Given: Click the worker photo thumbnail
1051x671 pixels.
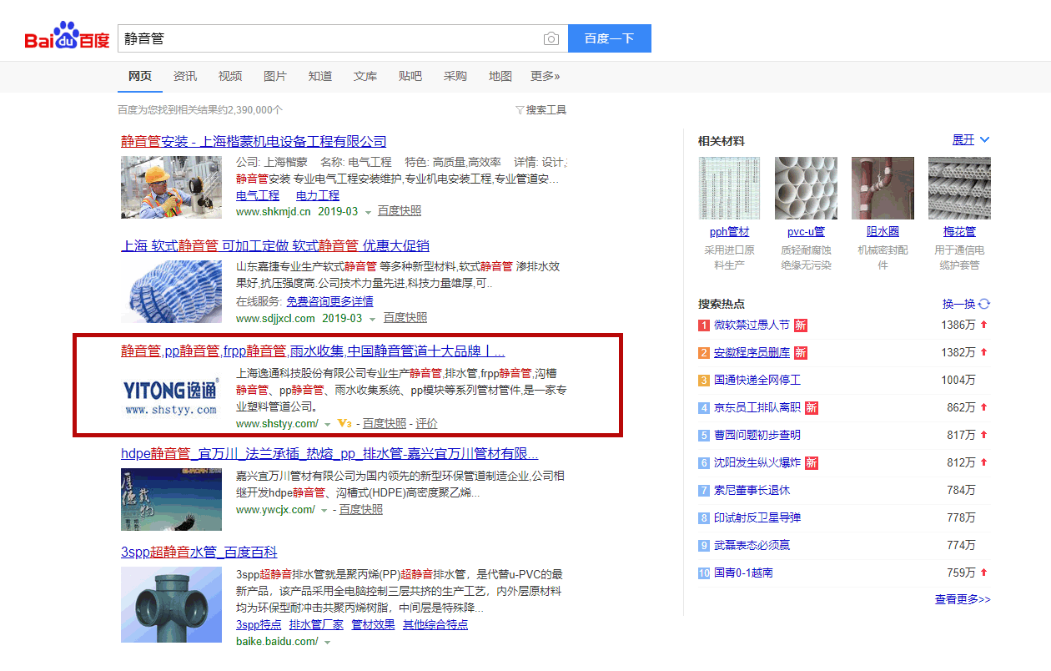Looking at the screenshot, I should (x=171, y=188).
